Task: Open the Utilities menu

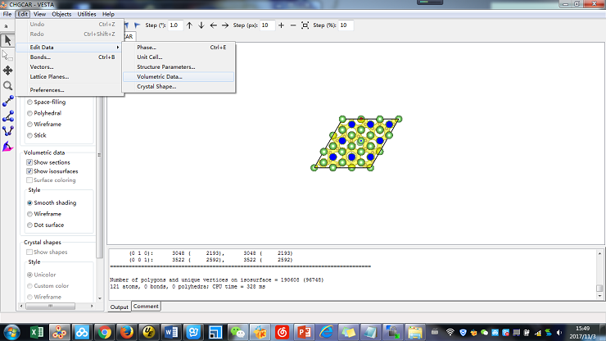Action: point(86,14)
